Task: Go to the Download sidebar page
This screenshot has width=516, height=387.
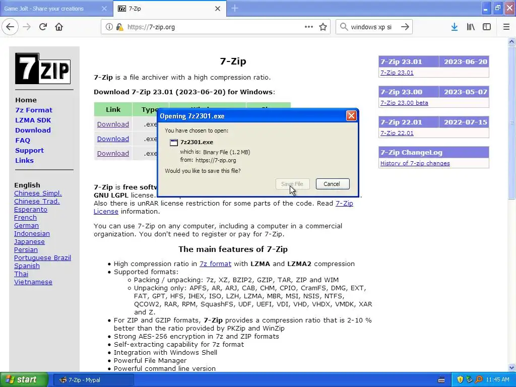Action: tap(33, 130)
